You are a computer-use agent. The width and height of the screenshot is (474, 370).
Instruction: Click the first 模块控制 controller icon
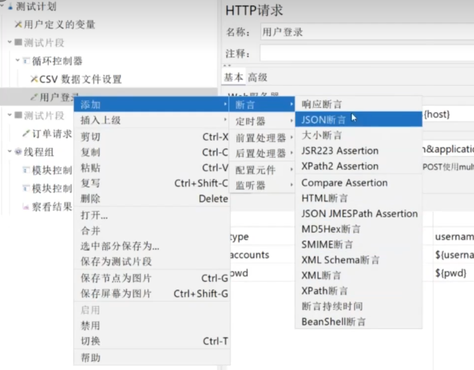[26, 170]
